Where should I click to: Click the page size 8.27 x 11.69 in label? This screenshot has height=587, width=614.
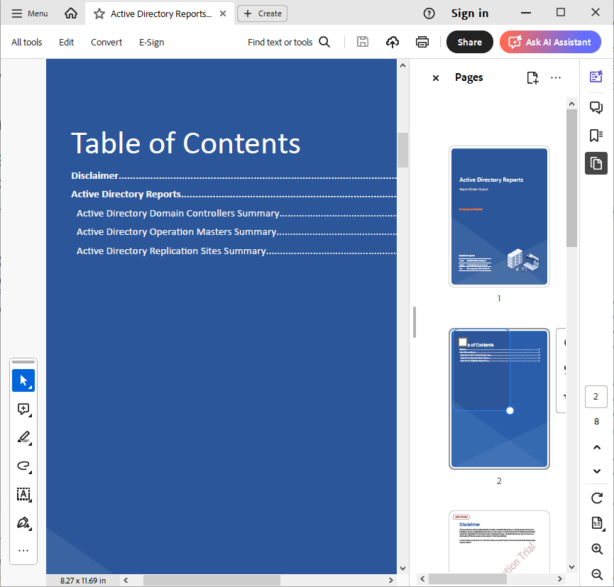pyautogui.click(x=83, y=581)
